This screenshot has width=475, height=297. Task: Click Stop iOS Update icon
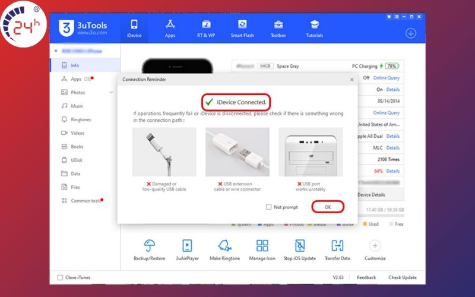coord(300,245)
